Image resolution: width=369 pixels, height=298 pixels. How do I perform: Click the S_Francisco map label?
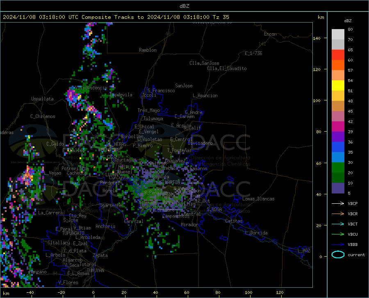click(x=161, y=91)
